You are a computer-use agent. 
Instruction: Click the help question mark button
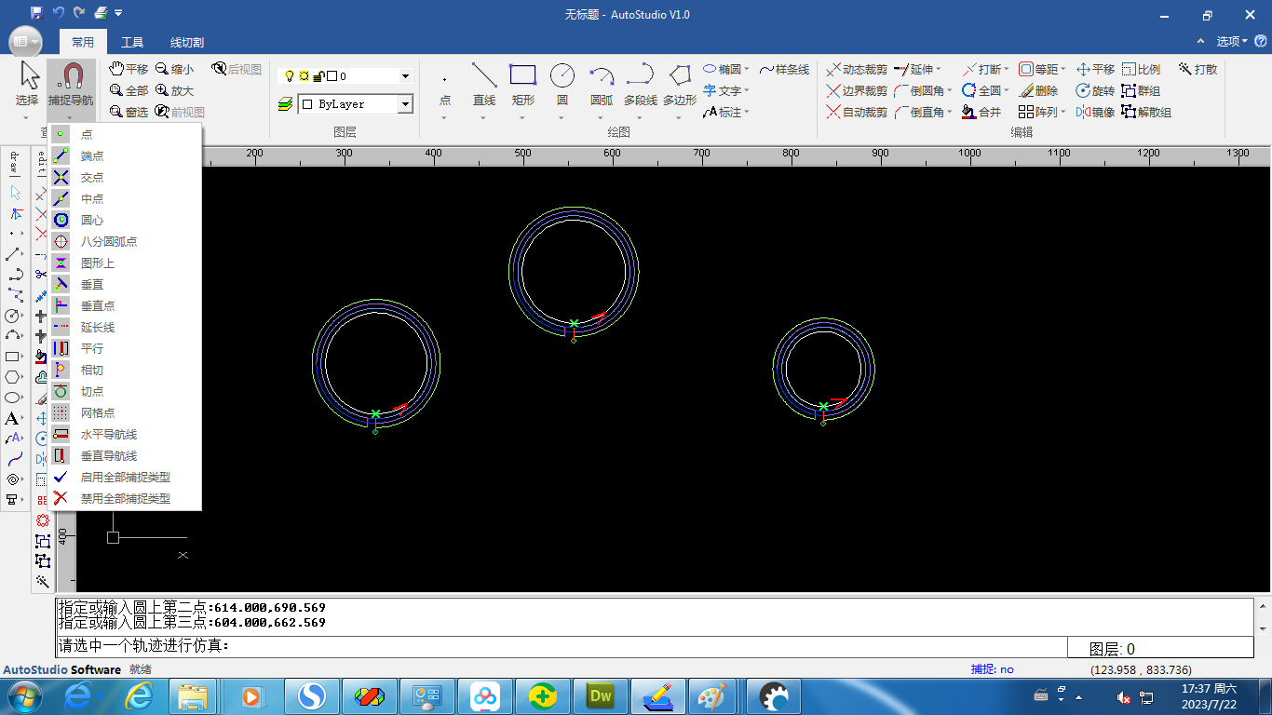[x=1260, y=41]
